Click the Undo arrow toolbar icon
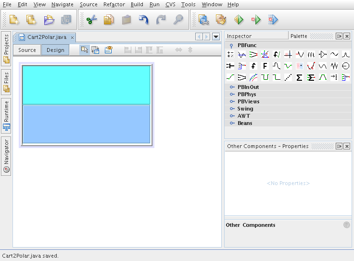 click(144, 20)
